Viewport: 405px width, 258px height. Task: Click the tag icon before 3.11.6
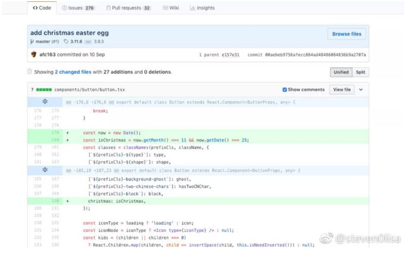pyautogui.click(x=66, y=42)
